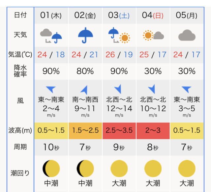This screenshot has height=192, width=211.
Task: Click the yellow 0.5〜1.5 wave cell for 05(月)
Action: pyautogui.click(x=187, y=130)
